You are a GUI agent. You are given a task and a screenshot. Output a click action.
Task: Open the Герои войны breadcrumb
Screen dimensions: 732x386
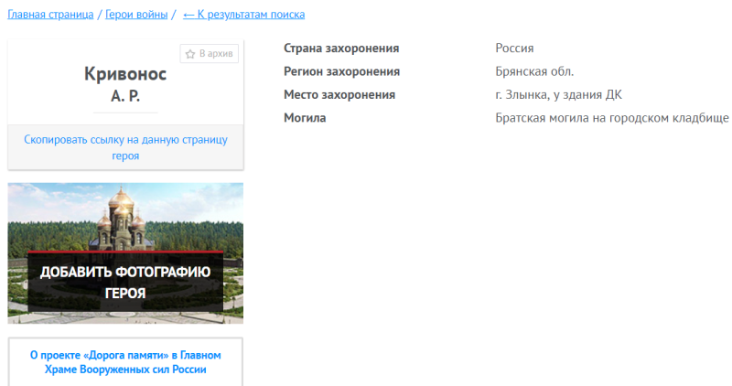136,15
